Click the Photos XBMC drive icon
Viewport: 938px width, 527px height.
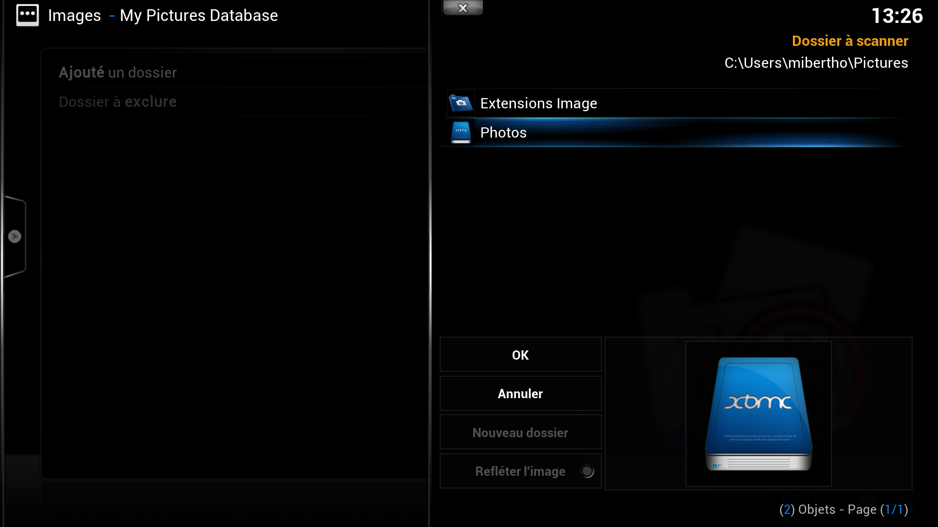(x=461, y=132)
